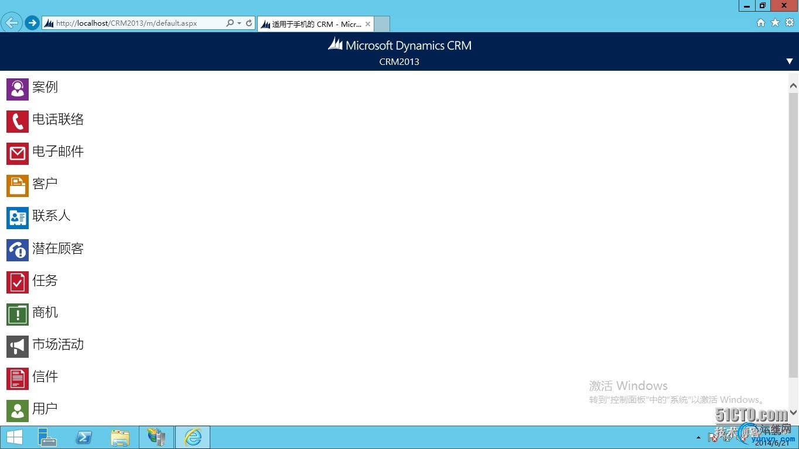Click the 商机 green opportunity icon
The image size is (799, 449).
pos(18,314)
